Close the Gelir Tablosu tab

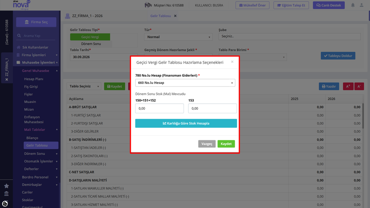[x=175, y=16]
